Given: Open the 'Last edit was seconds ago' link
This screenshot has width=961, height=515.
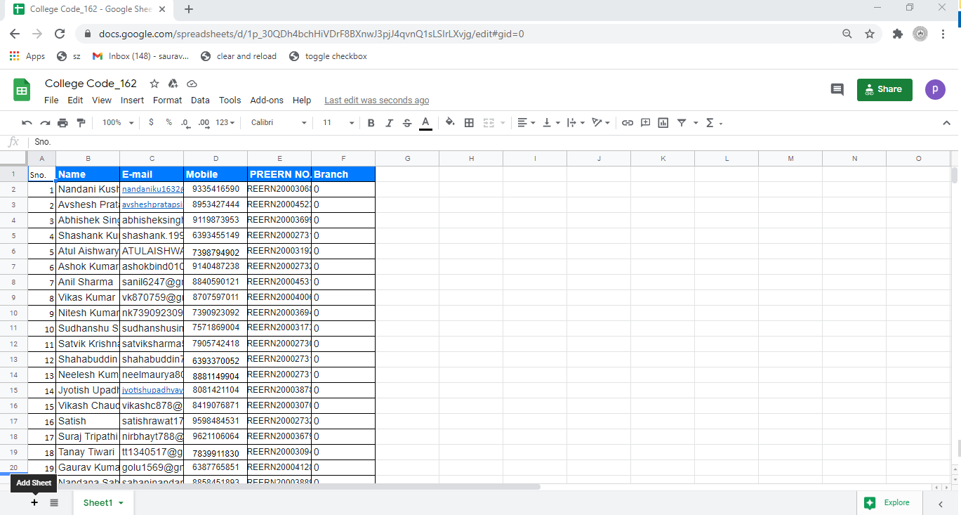Looking at the screenshot, I should [x=376, y=100].
